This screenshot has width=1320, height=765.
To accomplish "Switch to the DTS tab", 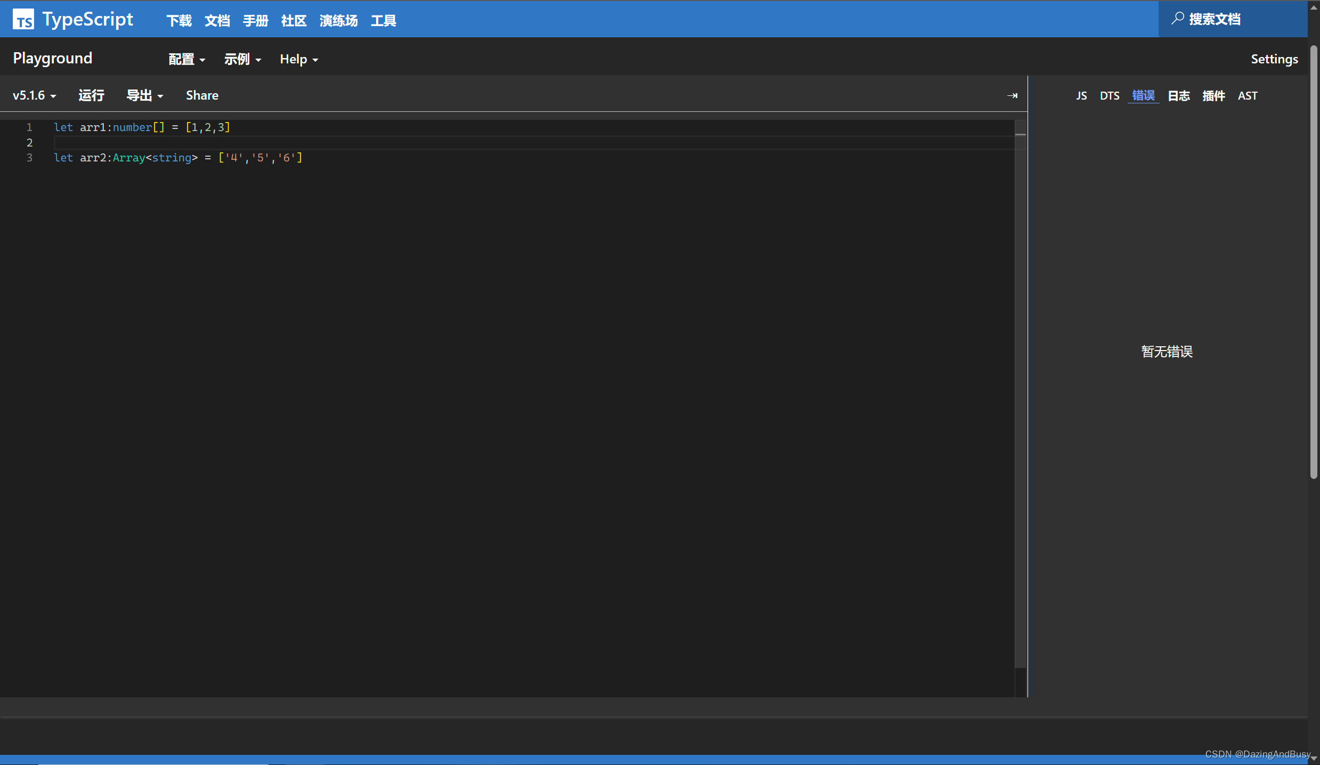I will [x=1110, y=96].
